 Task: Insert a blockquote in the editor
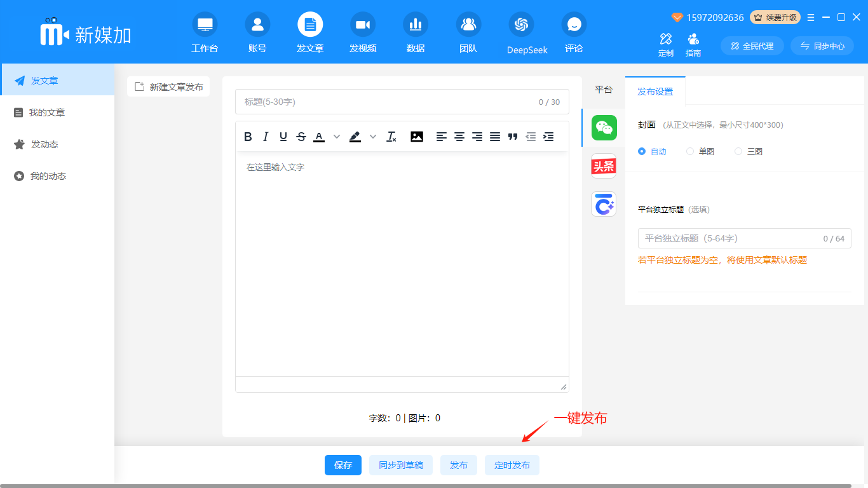click(513, 137)
